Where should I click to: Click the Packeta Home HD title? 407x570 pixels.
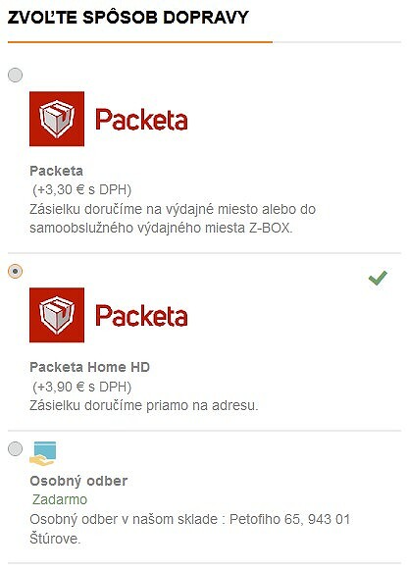(90, 367)
